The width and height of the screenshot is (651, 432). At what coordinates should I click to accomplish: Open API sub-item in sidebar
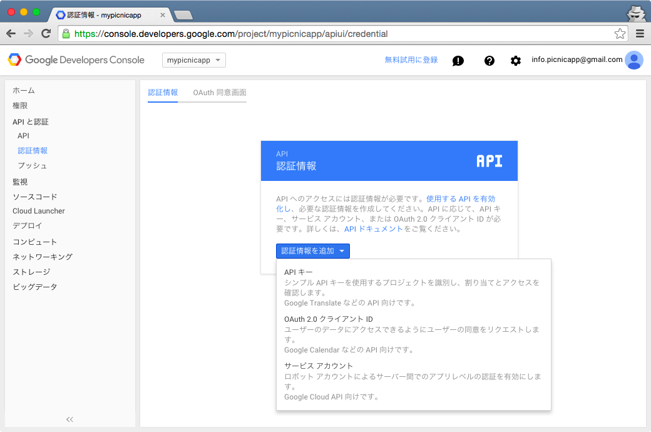(23, 136)
